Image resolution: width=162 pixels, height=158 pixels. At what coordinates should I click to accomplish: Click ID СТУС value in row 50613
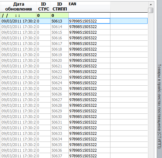point(38,21)
